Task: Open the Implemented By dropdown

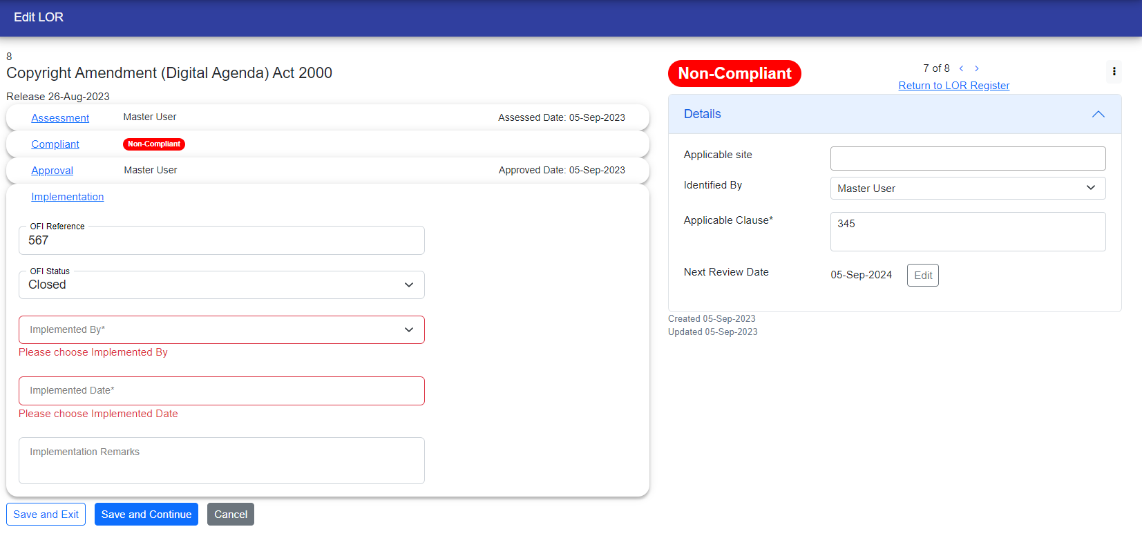Action: (221, 330)
